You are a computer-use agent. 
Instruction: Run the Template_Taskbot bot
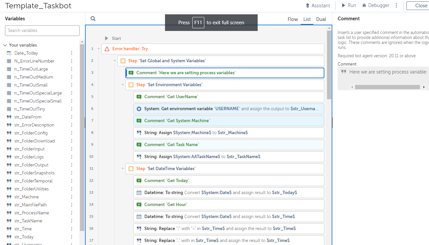pos(349,6)
